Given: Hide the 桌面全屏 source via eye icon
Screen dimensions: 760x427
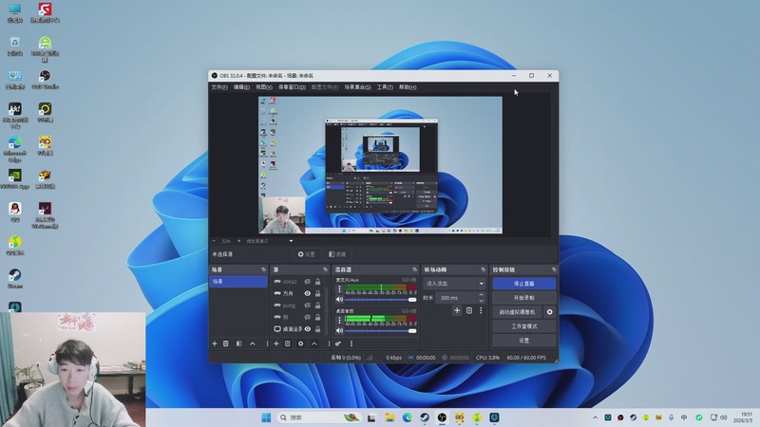Looking at the screenshot, I should 307,328.
